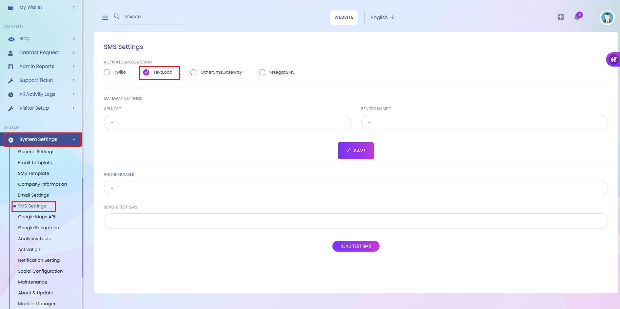The image size is (620, 309).
Task: Open SMS Settings submenu item
Action: (32, 206)
